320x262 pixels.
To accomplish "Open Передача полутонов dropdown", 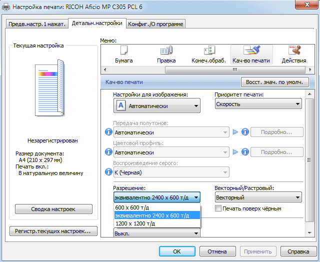I will (171, 132).
